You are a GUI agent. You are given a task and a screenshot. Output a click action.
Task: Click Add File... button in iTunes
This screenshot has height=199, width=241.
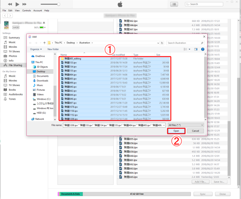tap(200, 182)
